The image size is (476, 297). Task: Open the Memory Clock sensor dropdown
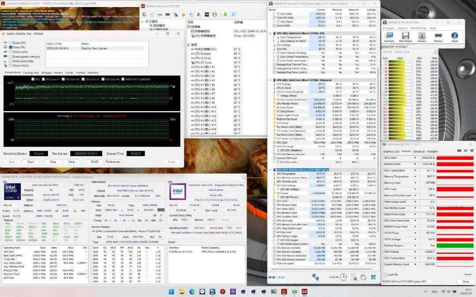pos(415,164)
